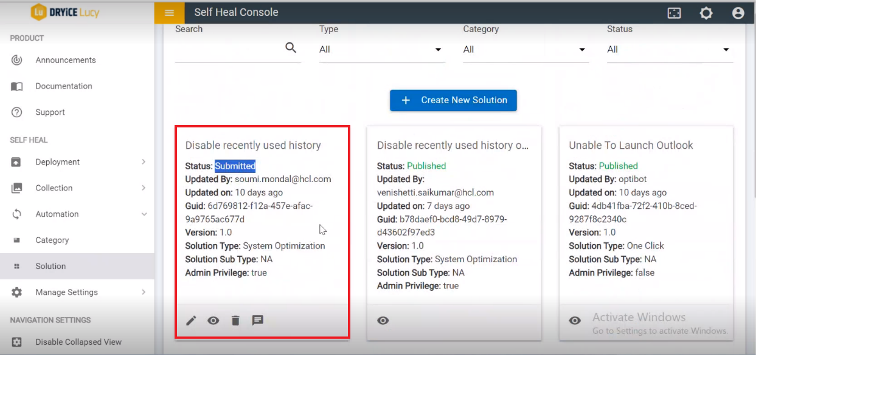Expand the Deployment sidebar section
The height and width of the screenshot is (414, 871).
(x=57, y=161)
